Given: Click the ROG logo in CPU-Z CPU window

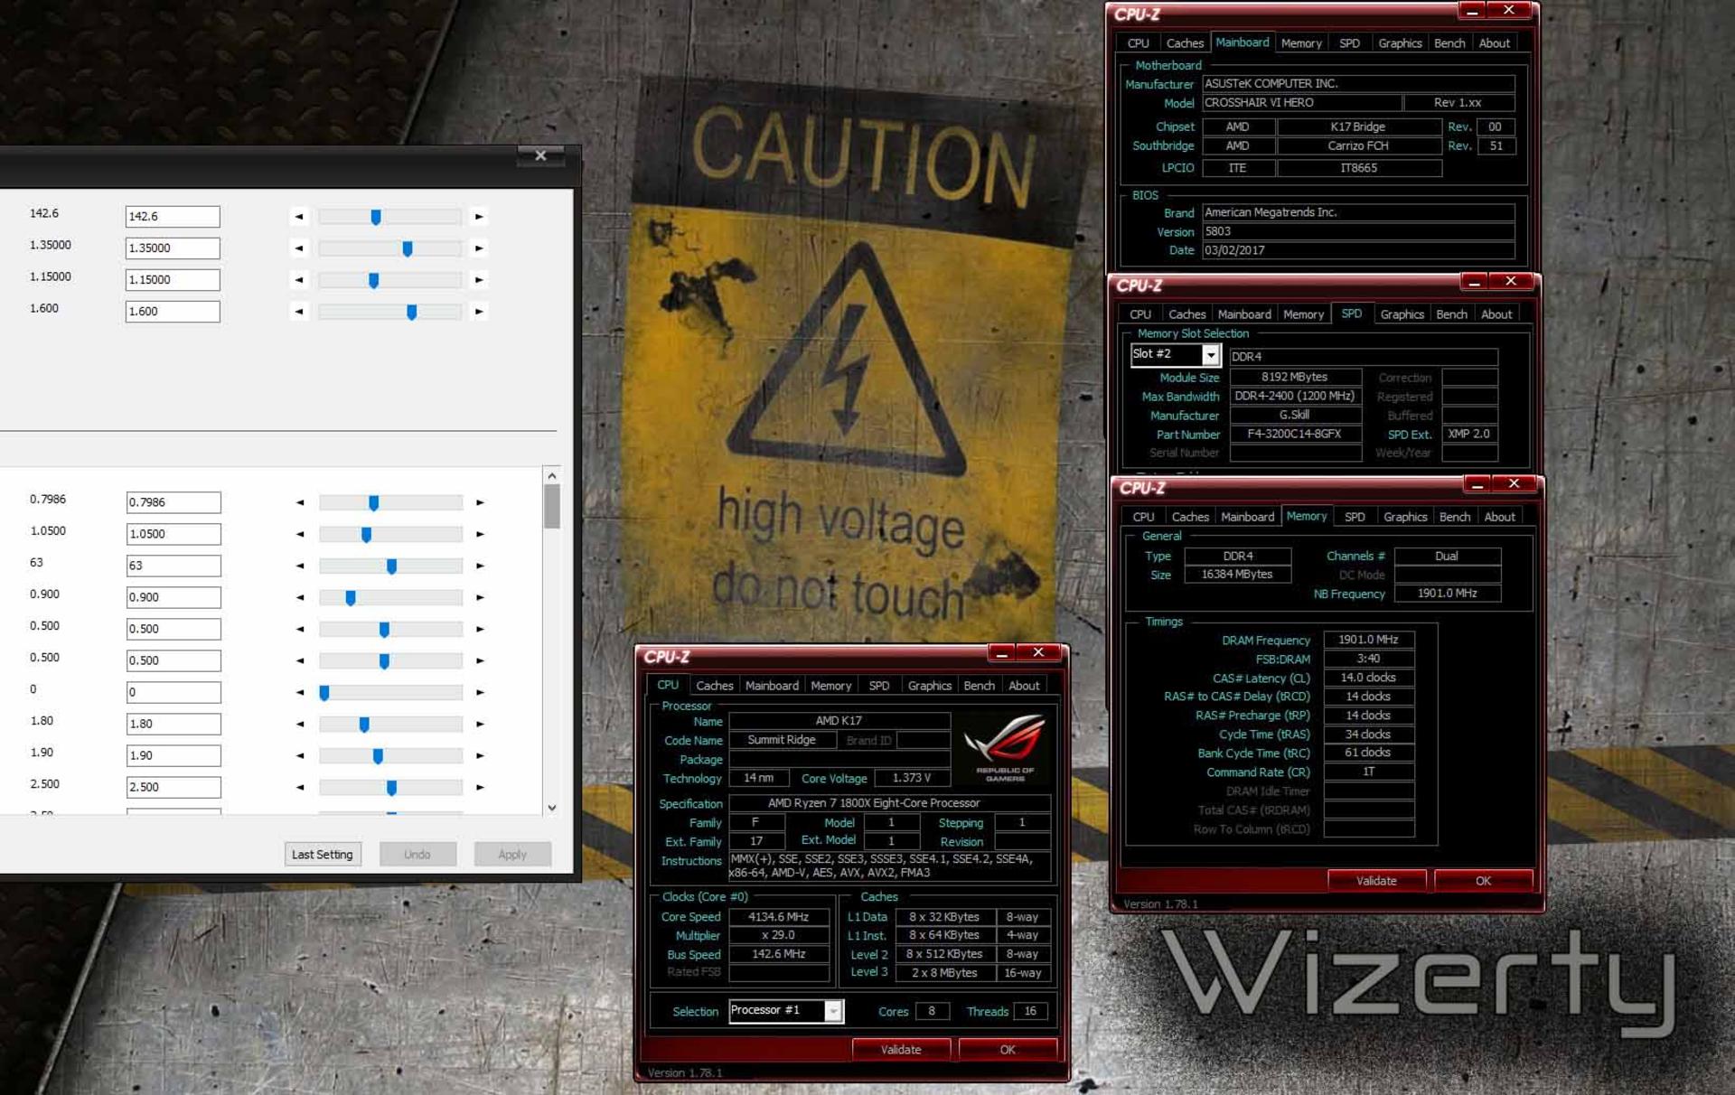Looking at the screenshot, I should [x=1005, y=747].
